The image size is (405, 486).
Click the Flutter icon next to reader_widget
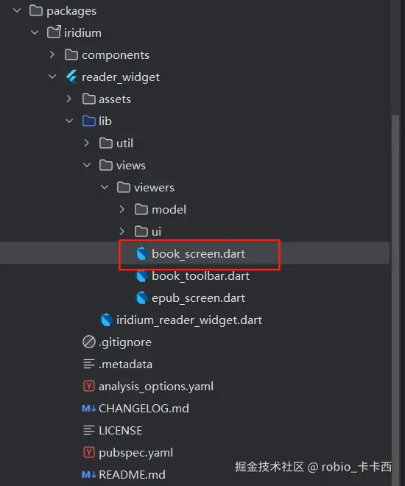pos(71,77)
